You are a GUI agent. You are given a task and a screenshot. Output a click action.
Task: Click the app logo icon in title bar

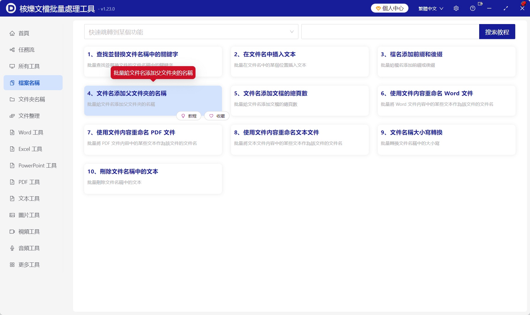11,8
